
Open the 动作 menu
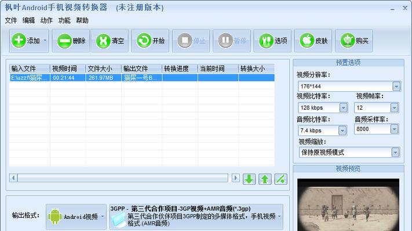coord(46,20)
